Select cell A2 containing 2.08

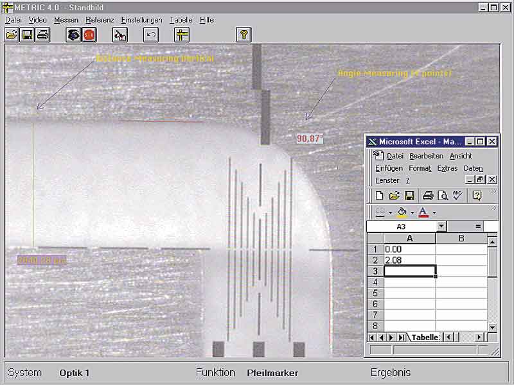(409, 260)
